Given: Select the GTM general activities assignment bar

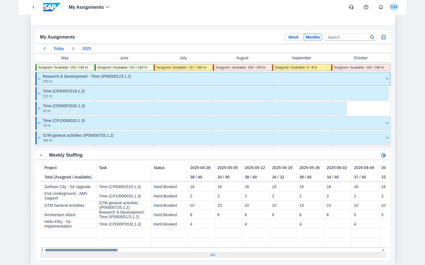Looking at the screenshot, I should tap(212, 138).
